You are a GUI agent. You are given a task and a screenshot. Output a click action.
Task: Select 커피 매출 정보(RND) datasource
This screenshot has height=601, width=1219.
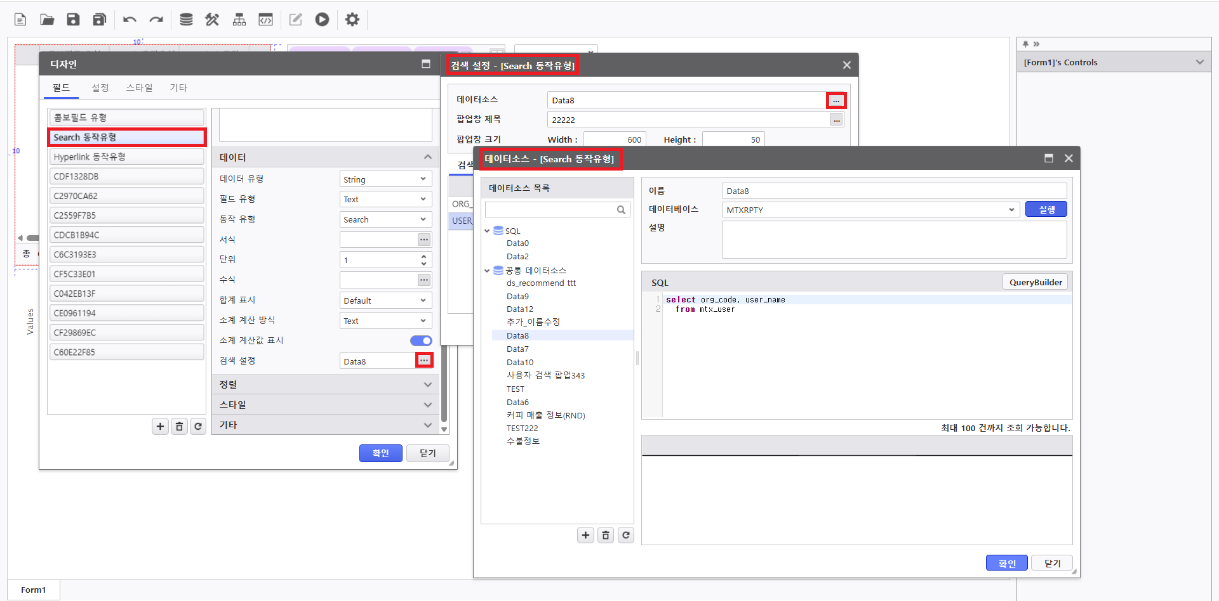[545, 415]
